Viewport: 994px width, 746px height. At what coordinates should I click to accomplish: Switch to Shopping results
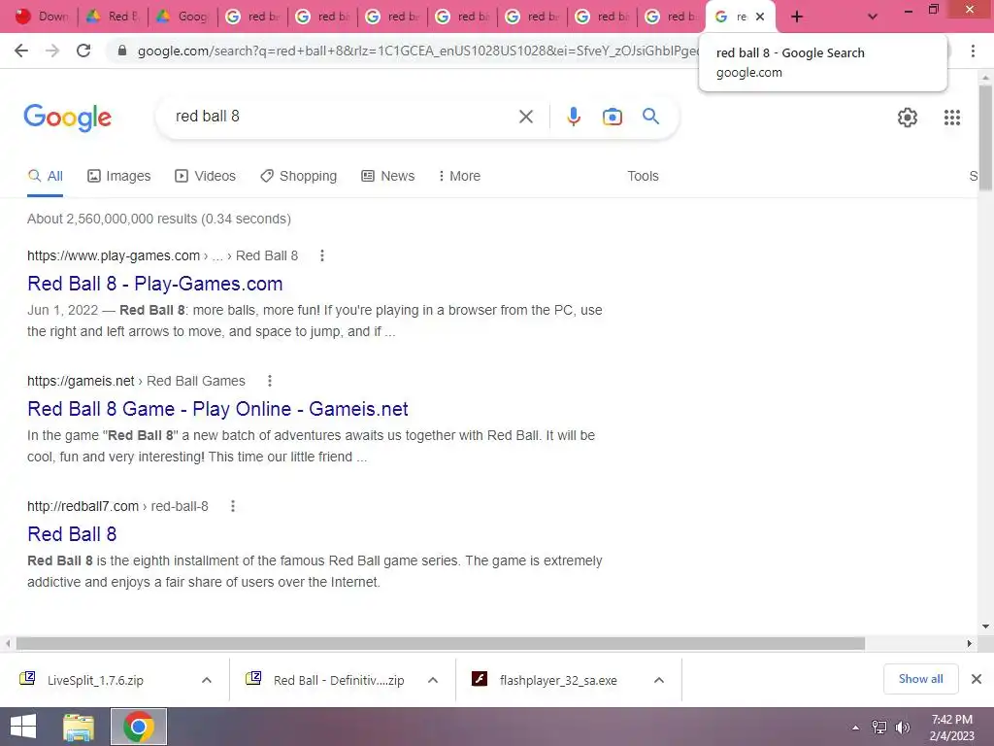tap(299, 176)
